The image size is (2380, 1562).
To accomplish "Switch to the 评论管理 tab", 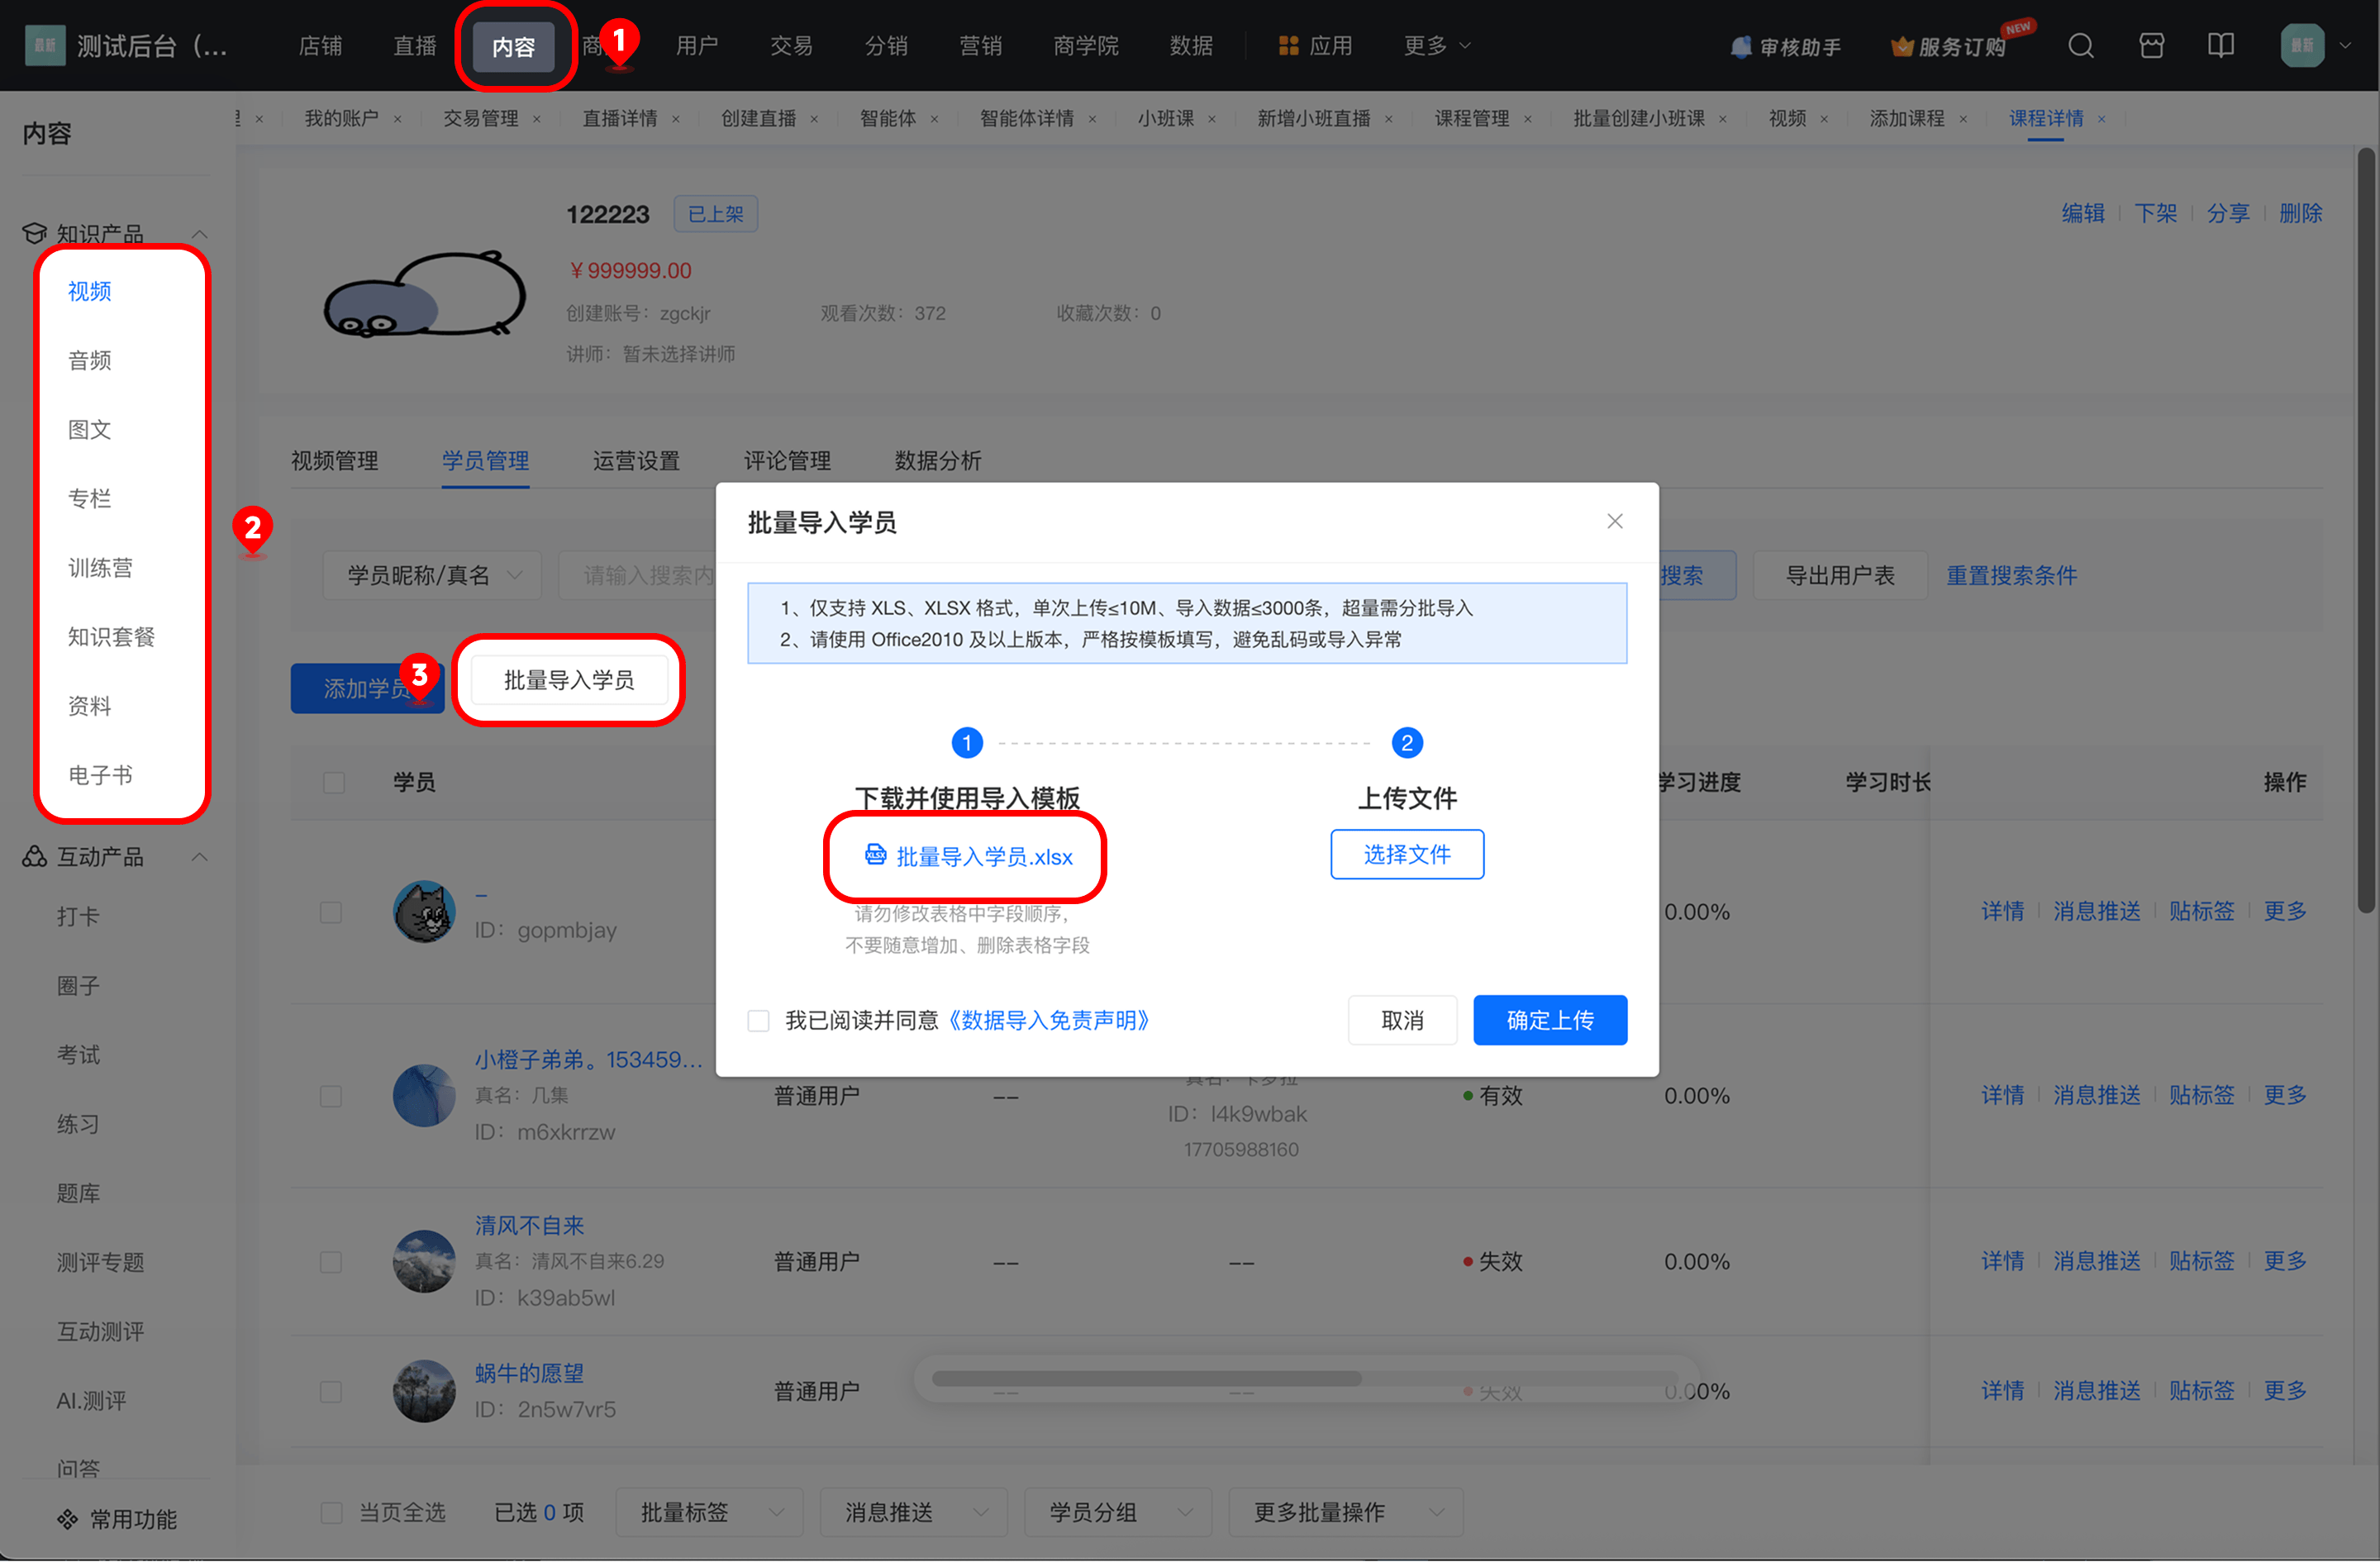I will click(787, 461).
